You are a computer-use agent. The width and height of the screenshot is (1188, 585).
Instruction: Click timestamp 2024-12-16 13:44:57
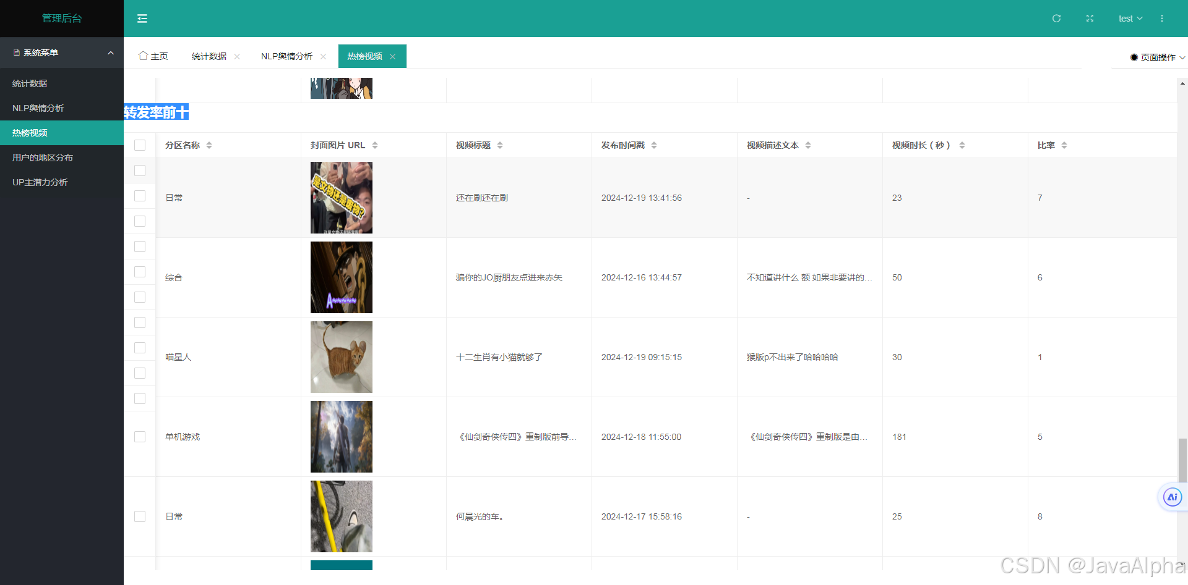tap(642, 277)
